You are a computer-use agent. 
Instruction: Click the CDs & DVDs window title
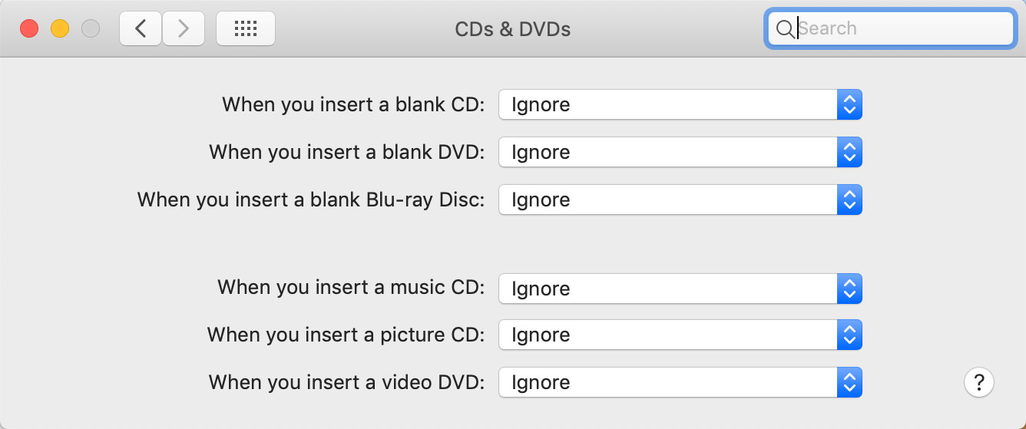point(513,29)
